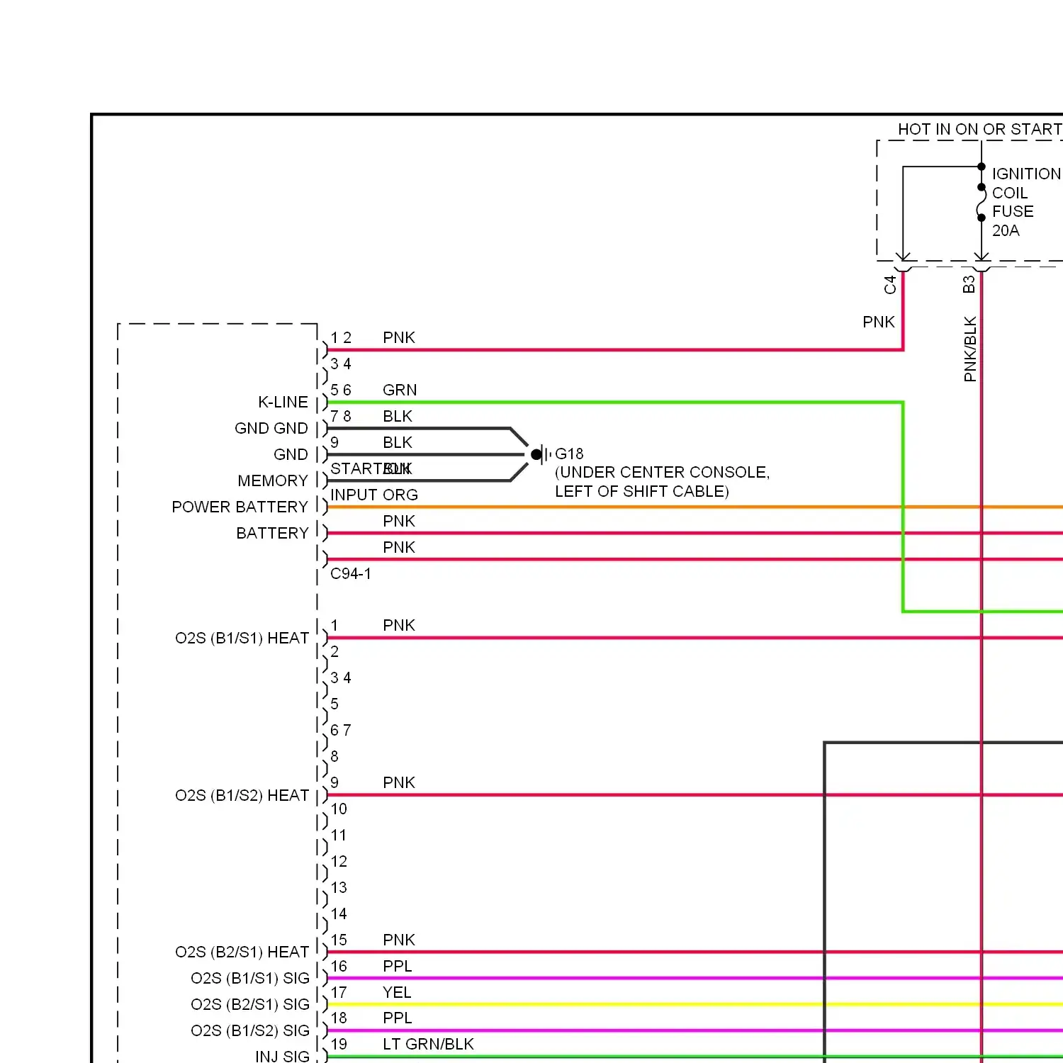Select the IGNITION COIL FUSE 20A label
Image resolution: width=1063 pixels, height=1063 pixels.
(x=1026, y=202)
